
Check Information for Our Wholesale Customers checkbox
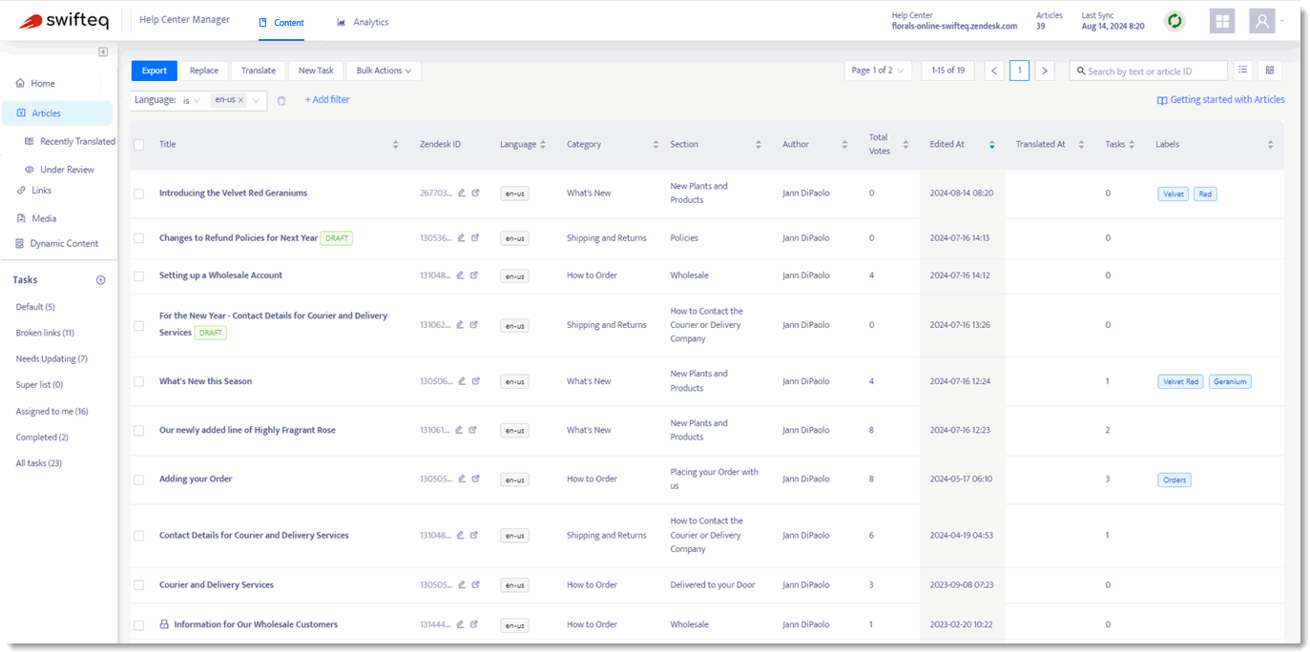click(x=139, y=625)
